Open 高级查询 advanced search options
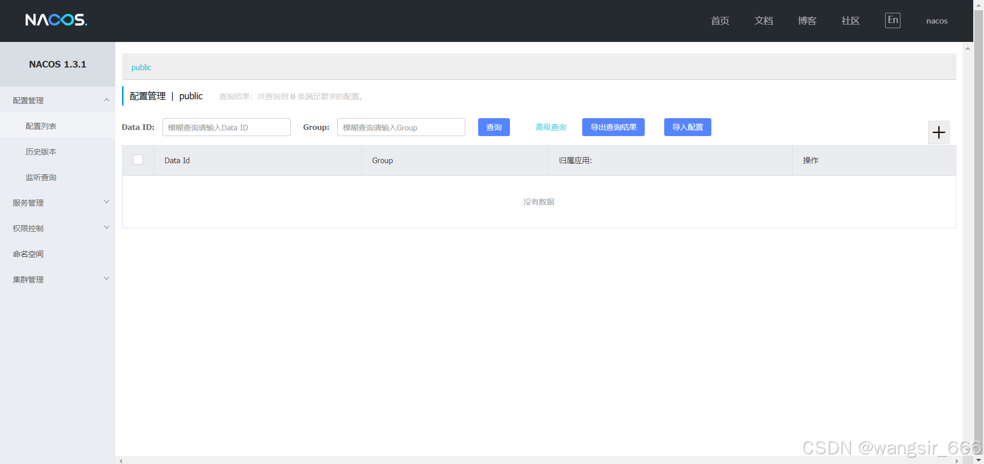The width and height of the screenshot is (984, 464). coord(551,127)
